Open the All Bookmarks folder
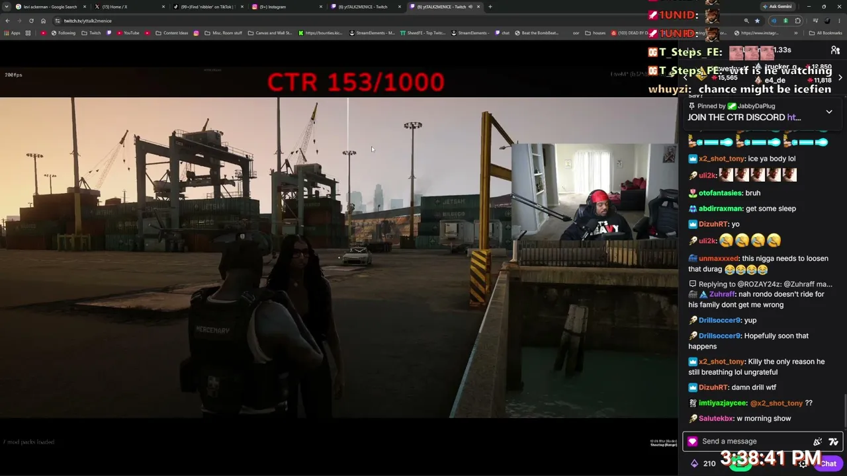 [x=826, y=33]
